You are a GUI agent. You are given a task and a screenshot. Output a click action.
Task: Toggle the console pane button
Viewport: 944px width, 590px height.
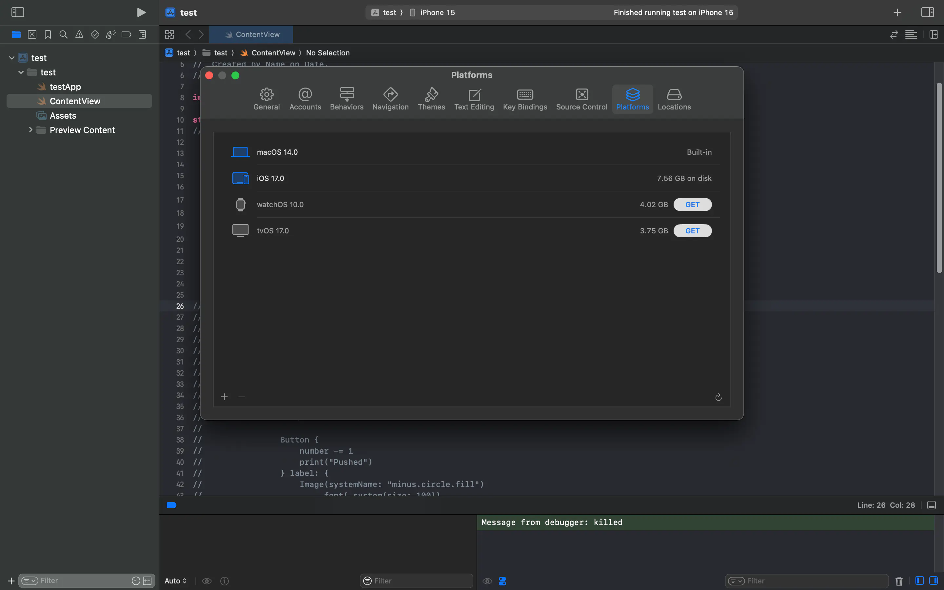[934, 580]
